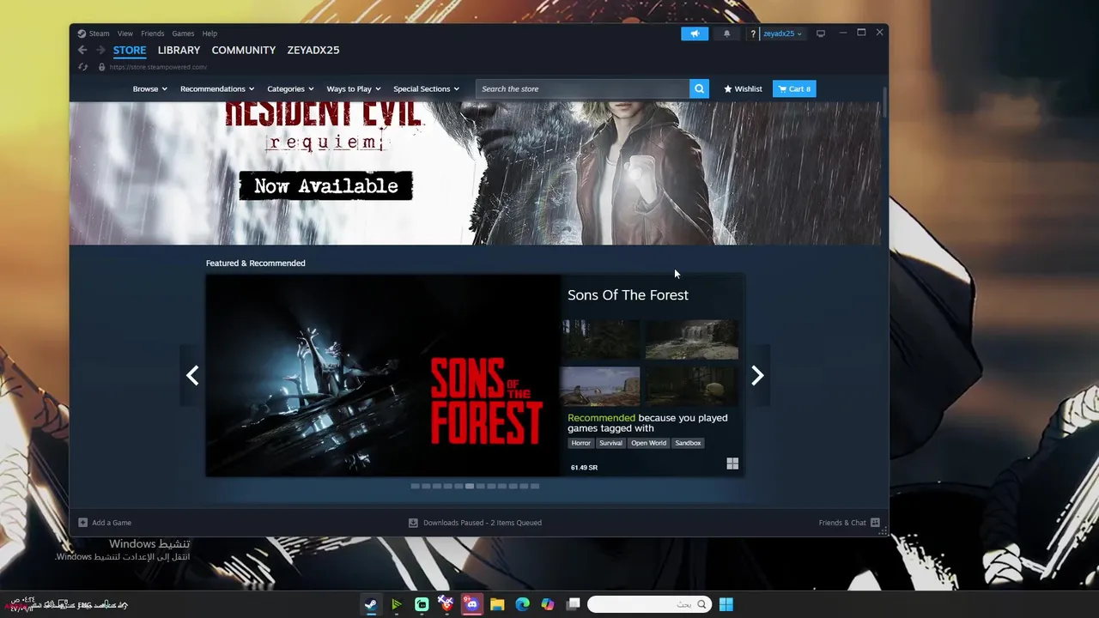Click the magnifier search button

point(699,88)
